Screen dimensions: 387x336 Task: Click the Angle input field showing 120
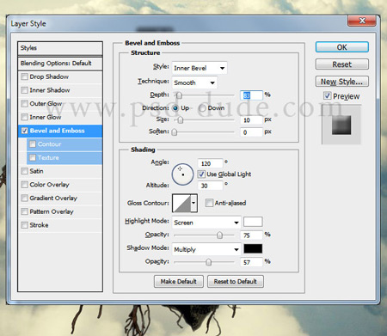click(211, 163)
